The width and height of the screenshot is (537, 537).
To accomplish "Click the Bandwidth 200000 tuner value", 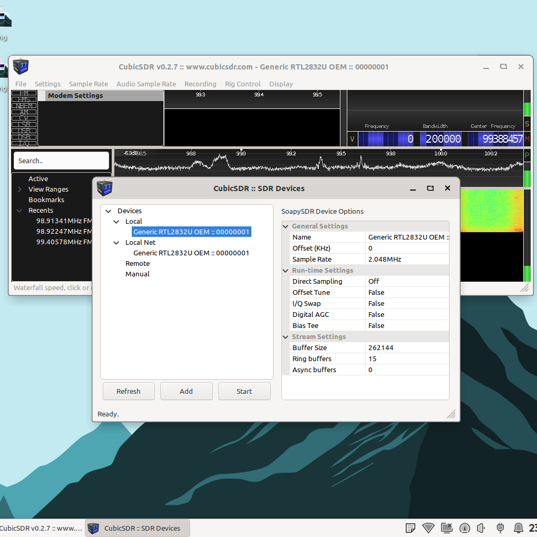I will pos(442,140).
